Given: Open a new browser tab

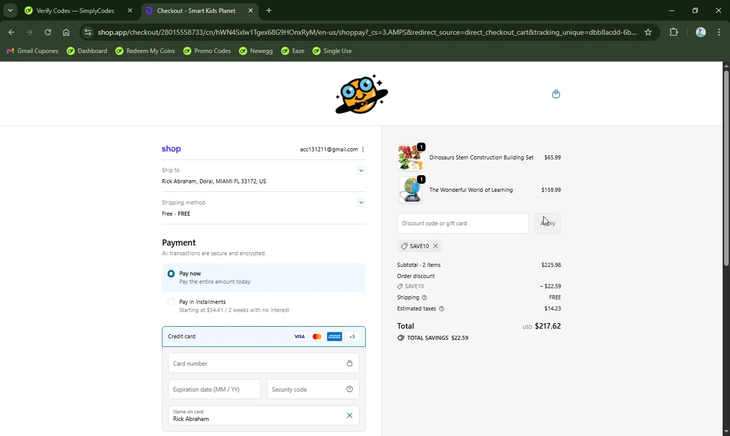Looking at the screenshot, I should [x=269, y=10].
